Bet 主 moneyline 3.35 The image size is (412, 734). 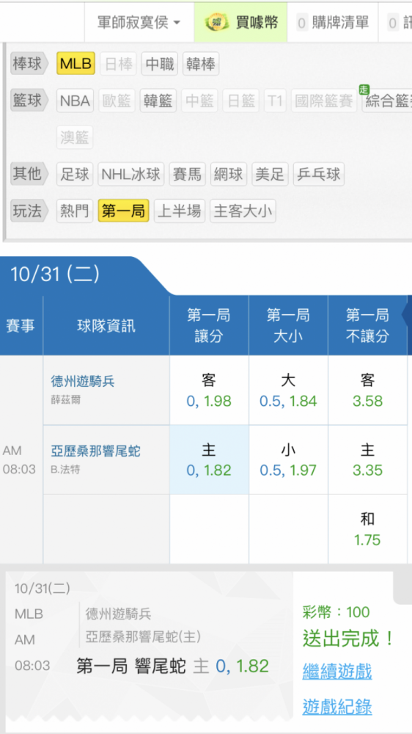tap(367, 459)
